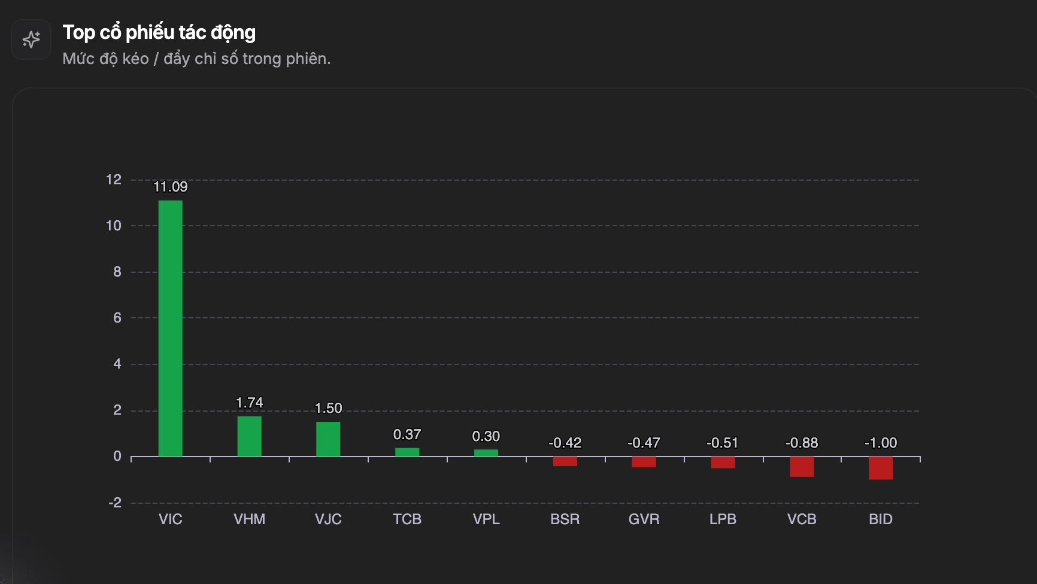This screenshot has width=1037, height=584.
Task: Click the value label "-0.88"
Action: (802, 443)
